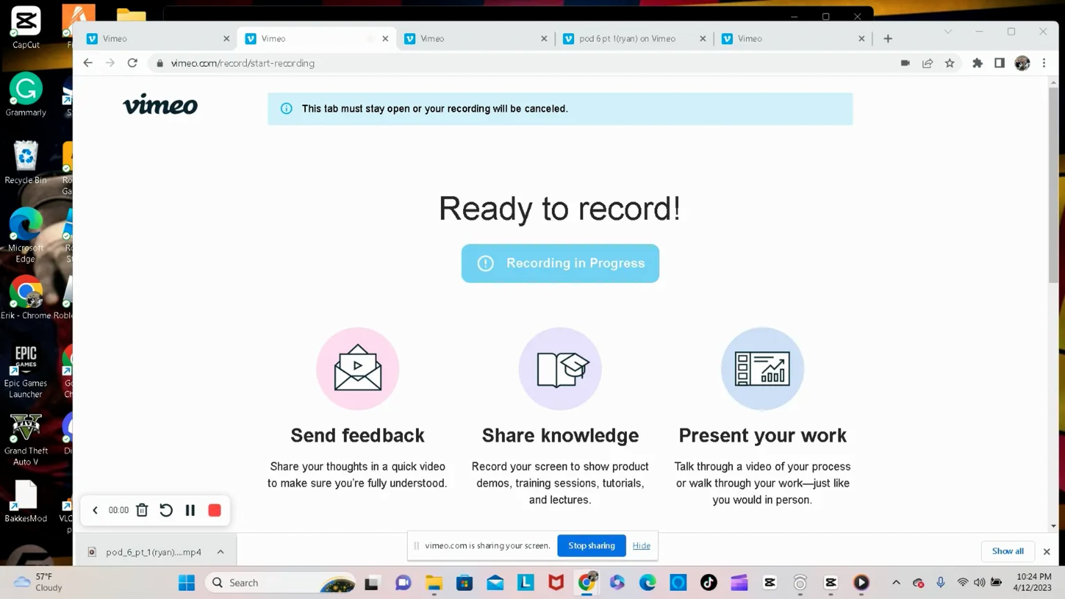Open a new browser tab
Screen dimensions: 1065x599
[x=888, y=39]
